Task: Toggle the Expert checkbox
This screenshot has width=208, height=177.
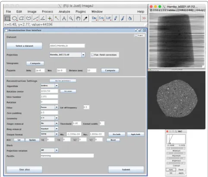Action: [136, 35]
